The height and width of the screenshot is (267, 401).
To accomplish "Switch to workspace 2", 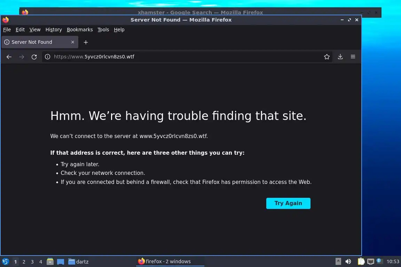I will pyautogui.click(x=24, y=262).
